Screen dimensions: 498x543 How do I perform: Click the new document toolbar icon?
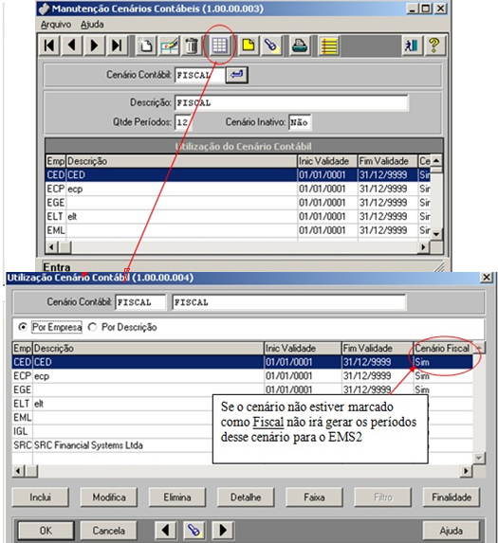146,45
